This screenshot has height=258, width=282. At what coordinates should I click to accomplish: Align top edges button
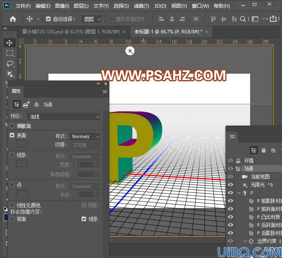click(x=213, y=19)
